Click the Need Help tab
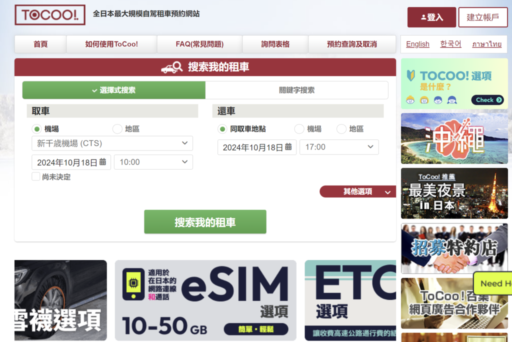The width and height of the screenshot is (512, 342). (x=493, y=283)
